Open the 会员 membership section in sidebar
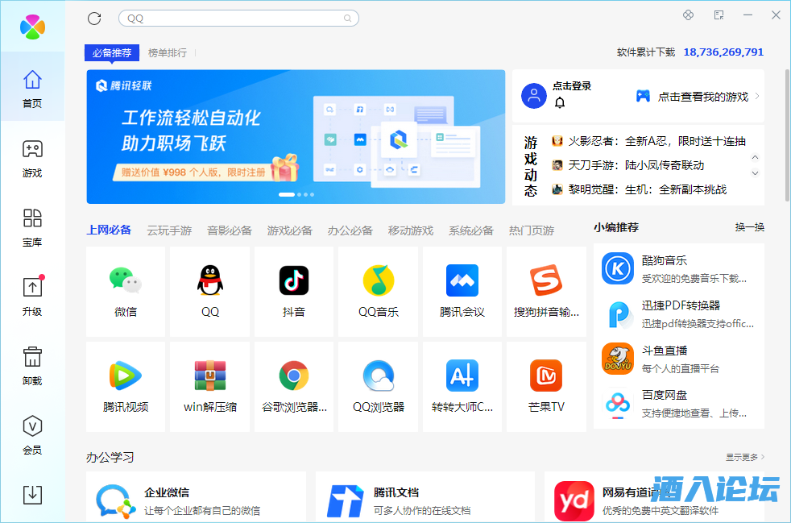Image resolution: width=791 pixels, height=523 pixels. point(32,434)
